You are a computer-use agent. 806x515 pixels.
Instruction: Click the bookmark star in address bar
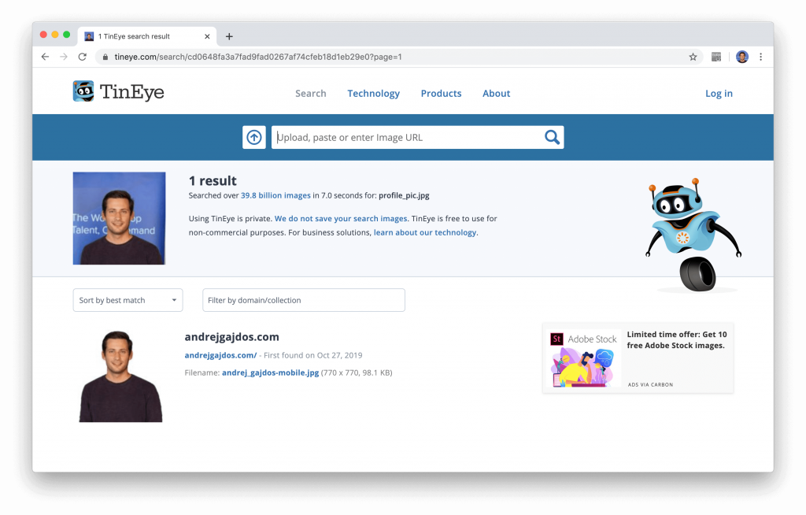click(x=692, y=57)
